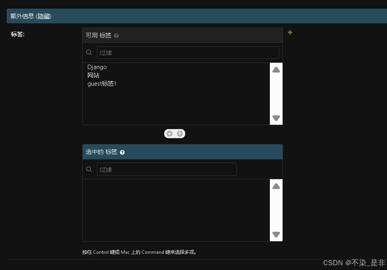The height and width of the screenshot is (270, 387).
Task: Click the up arrow of available tags scrollbar
Action: click(276, 70)
